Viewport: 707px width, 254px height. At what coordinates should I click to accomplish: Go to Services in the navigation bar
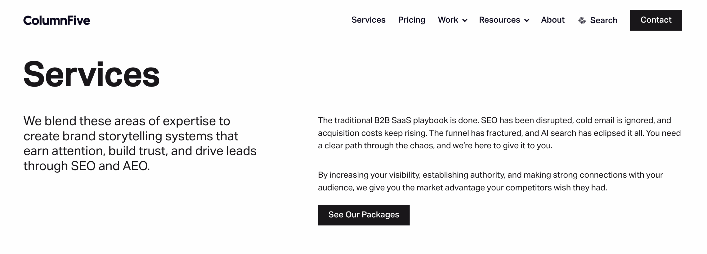tap(368, 20)
